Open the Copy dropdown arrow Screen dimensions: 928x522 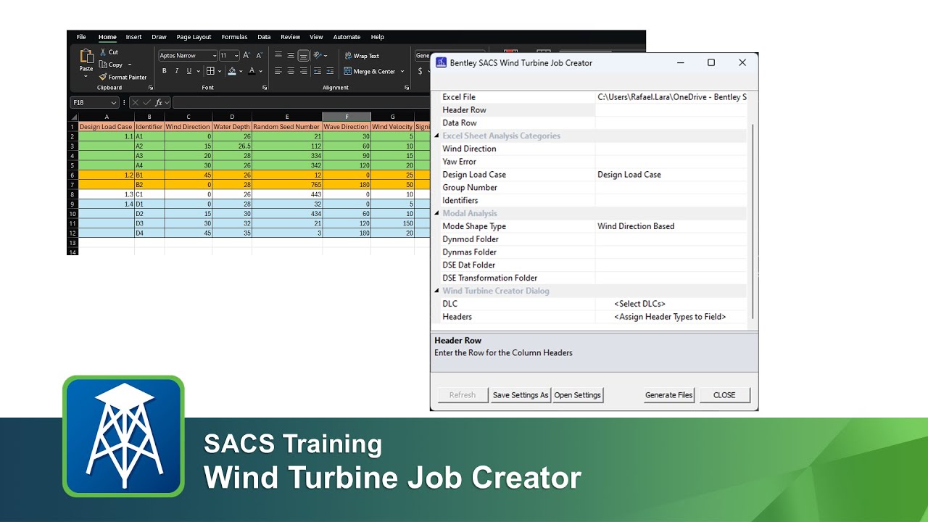[130, 65]
